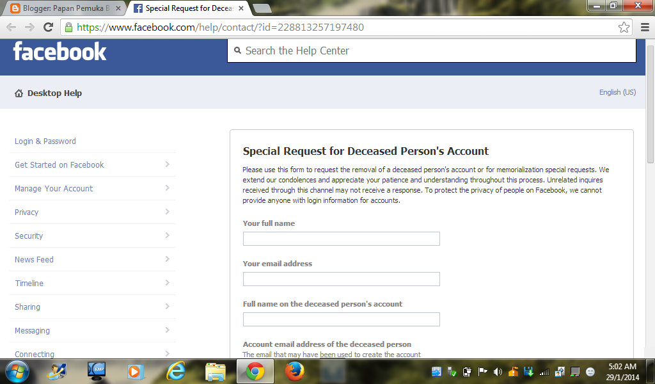Click the green download arrow tray icon
Image resolution: width=655 pixels, height=384 pixels.
tap(528, 371)
